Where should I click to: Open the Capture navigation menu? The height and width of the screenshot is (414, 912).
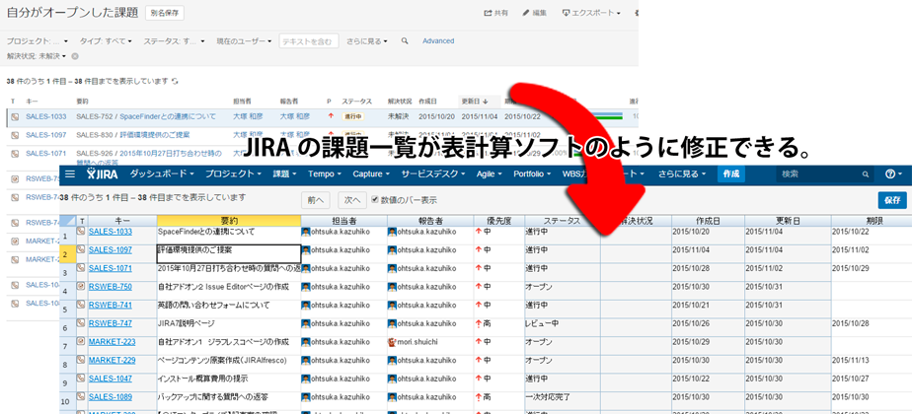(x=371, y=173)
